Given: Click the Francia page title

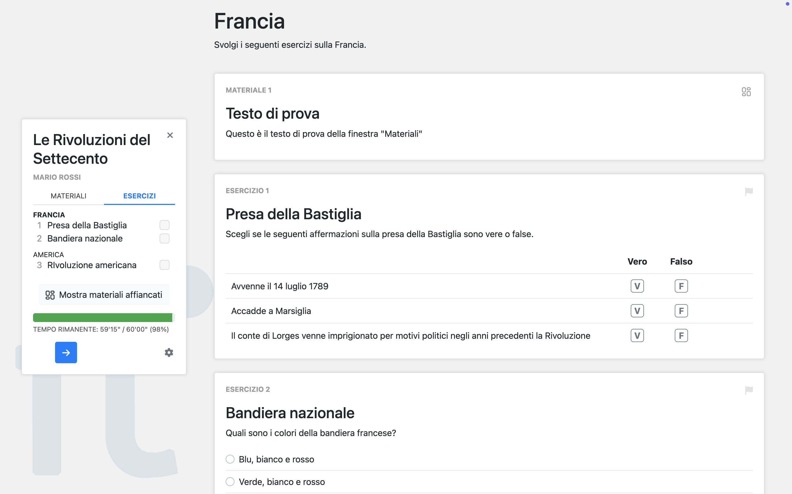Looking at the screenshot, I should (x=249, y=21).
